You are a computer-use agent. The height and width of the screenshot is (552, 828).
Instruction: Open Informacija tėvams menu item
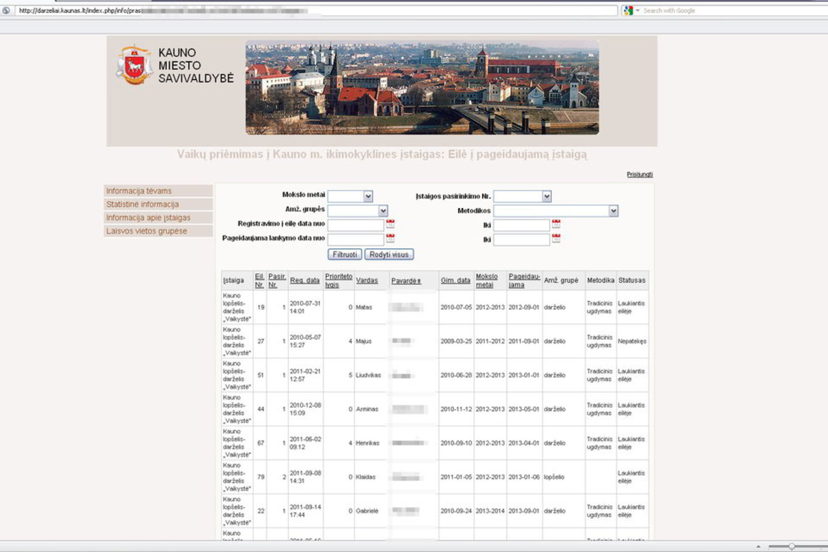pyautogui.click(x=158, y=191)
